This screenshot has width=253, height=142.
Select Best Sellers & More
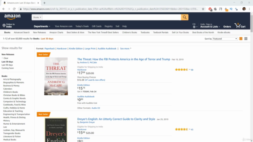pos(76,32)
